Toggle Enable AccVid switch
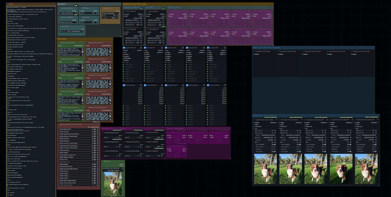Viewport: 391px width, 197px height. (95, 160)
